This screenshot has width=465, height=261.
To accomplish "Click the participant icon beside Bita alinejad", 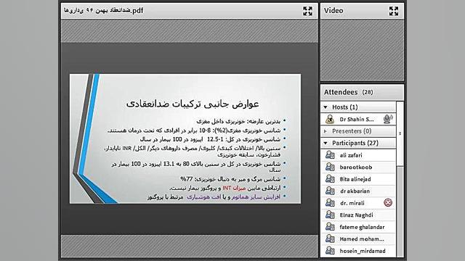I will tap(330, 179).
